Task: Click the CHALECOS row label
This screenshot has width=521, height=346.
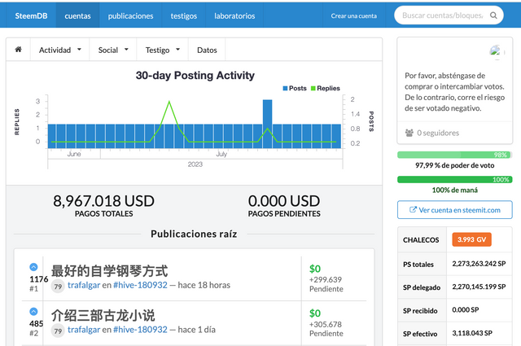Action: click(421, 239)
